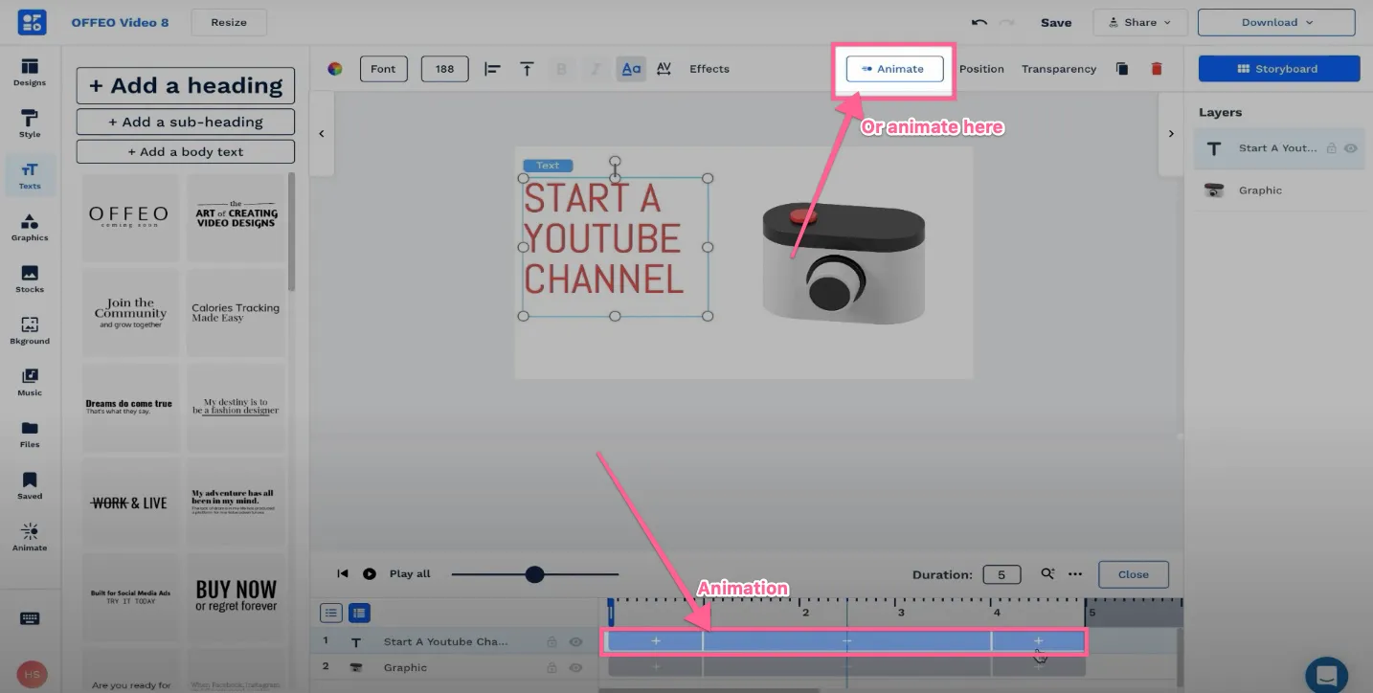Open the Graphics sidebar panel
Viewport: 1373px width, 693px height.
(x=30, y=227)
